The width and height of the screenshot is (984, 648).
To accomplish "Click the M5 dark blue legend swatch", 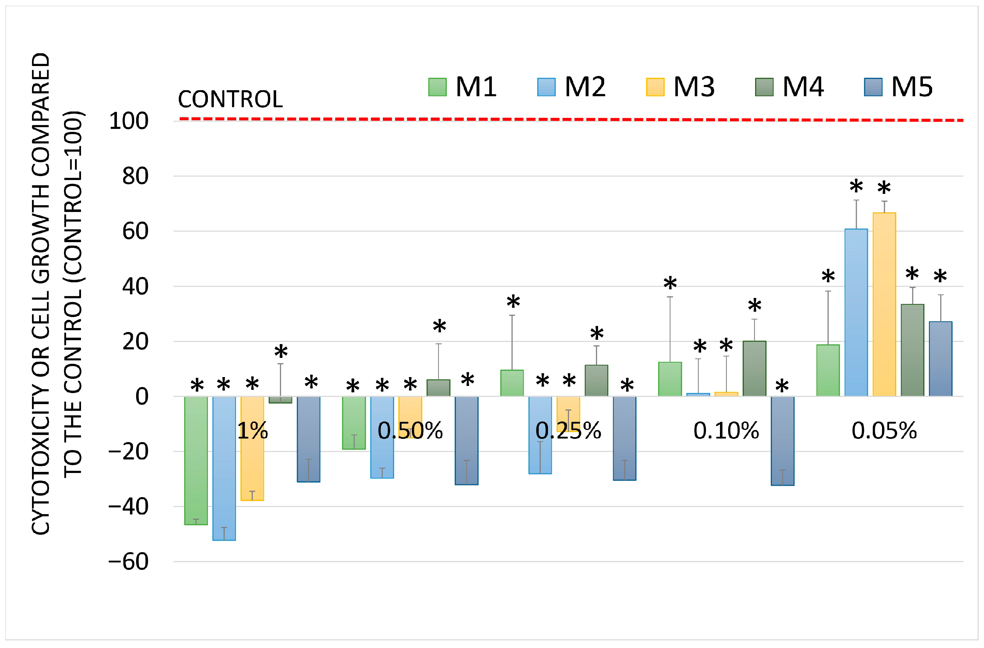I will click(873, 87).
